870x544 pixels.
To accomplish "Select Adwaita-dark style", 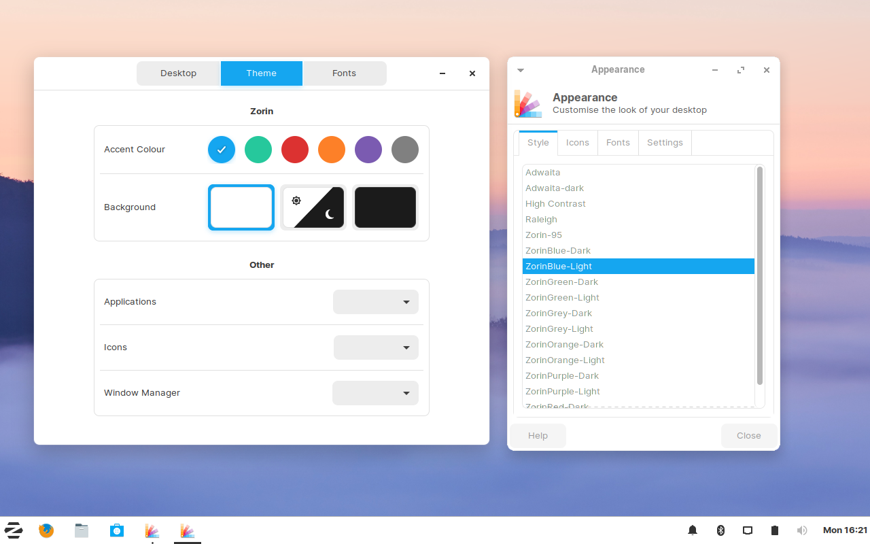I will pos(638,188).
